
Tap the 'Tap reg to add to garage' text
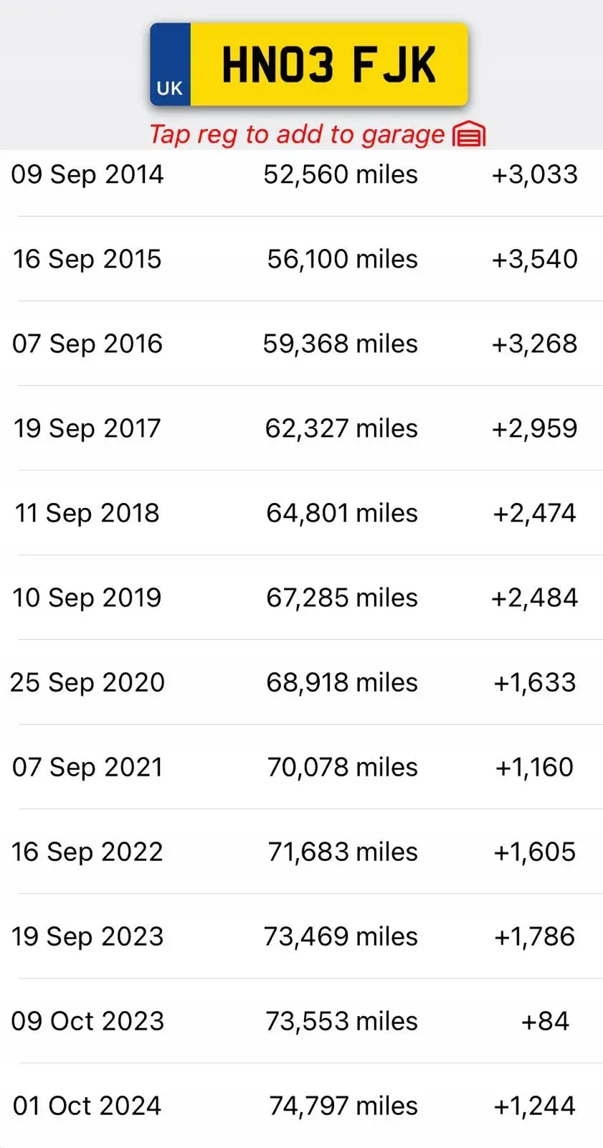[297, 134]
